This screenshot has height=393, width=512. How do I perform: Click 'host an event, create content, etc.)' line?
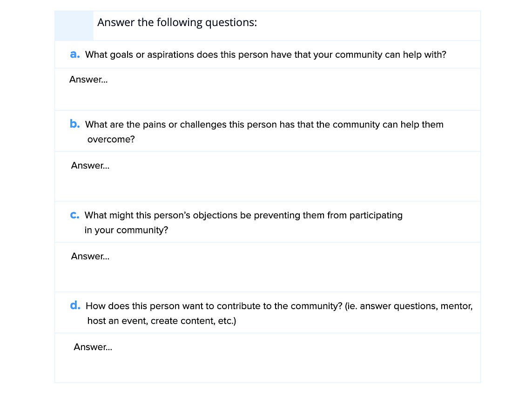[162, 321]
